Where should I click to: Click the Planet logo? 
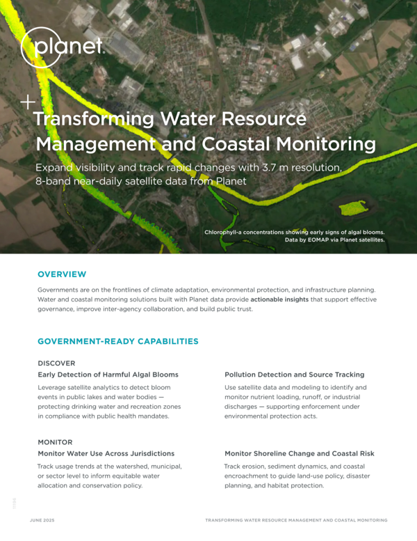[63, 47]
